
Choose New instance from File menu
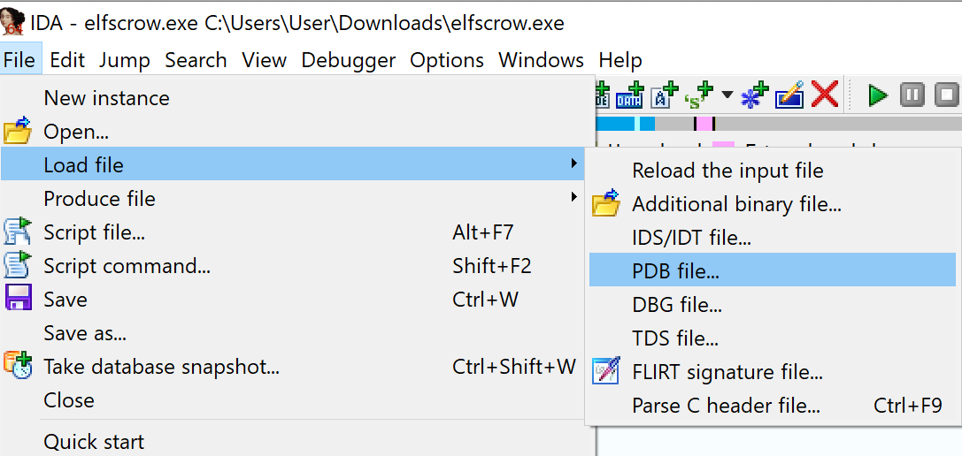coord(298,98)
